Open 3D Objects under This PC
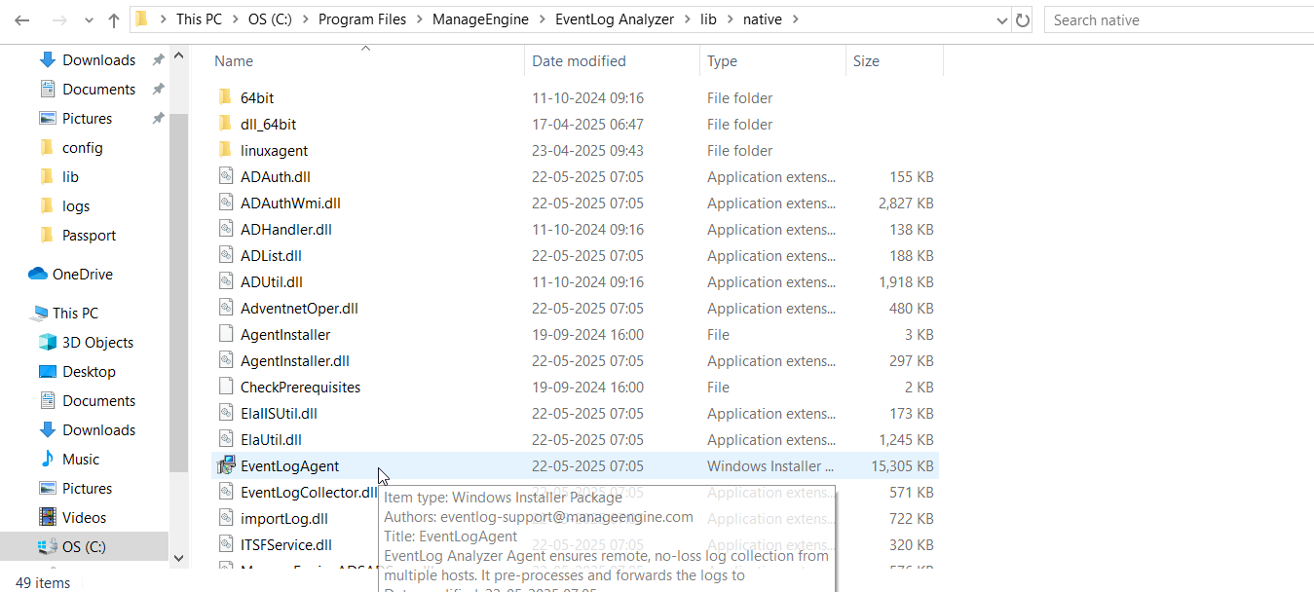The width and height of the screenshot is (1314, 592). [97, 343]
